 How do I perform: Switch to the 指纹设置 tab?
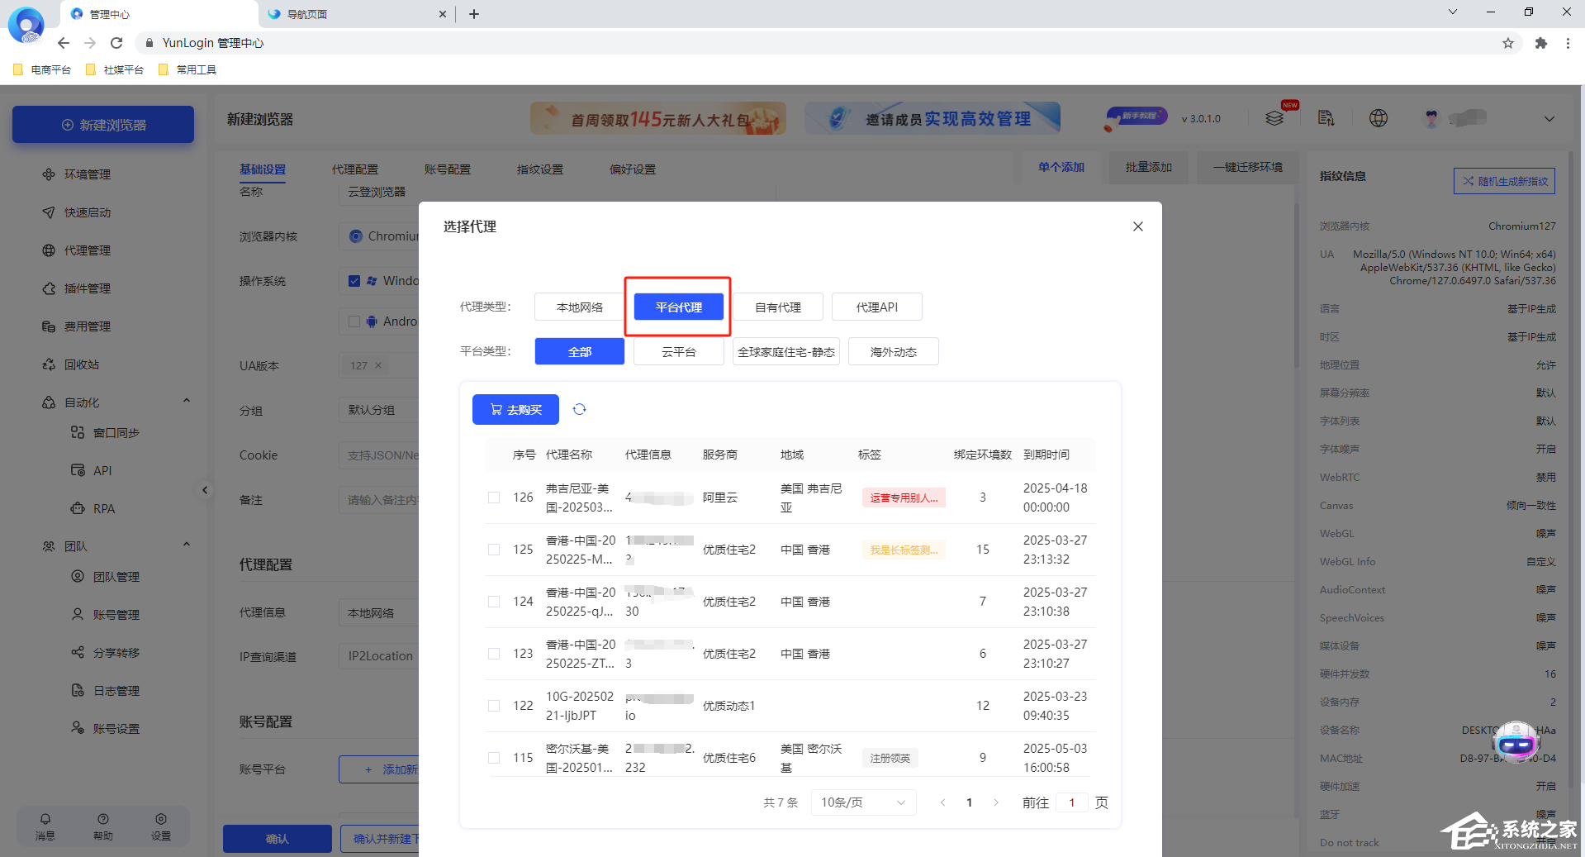pyautogui.click(x=539, y=169)
